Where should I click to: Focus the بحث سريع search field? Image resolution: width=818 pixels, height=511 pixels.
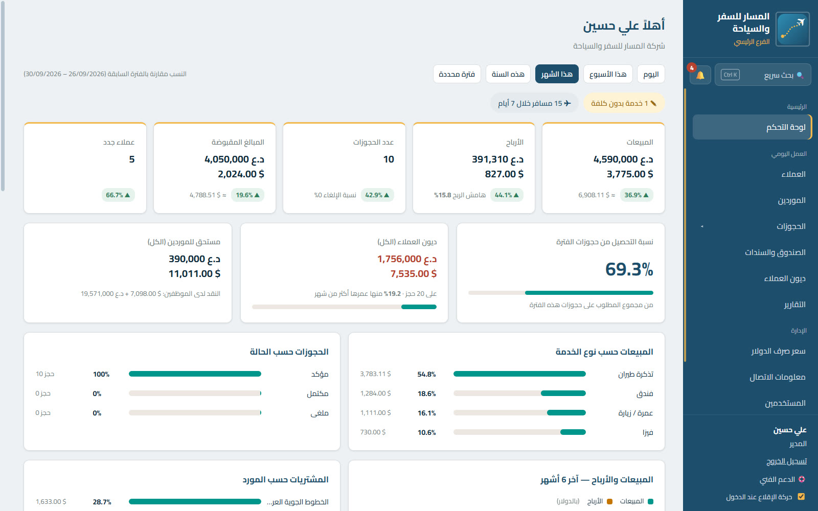pyautogui.click(x=763, y=75)
